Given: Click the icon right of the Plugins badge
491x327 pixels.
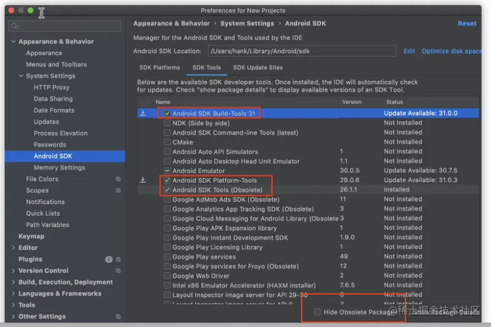Looking at the screenshot, I should coord(118,260).
